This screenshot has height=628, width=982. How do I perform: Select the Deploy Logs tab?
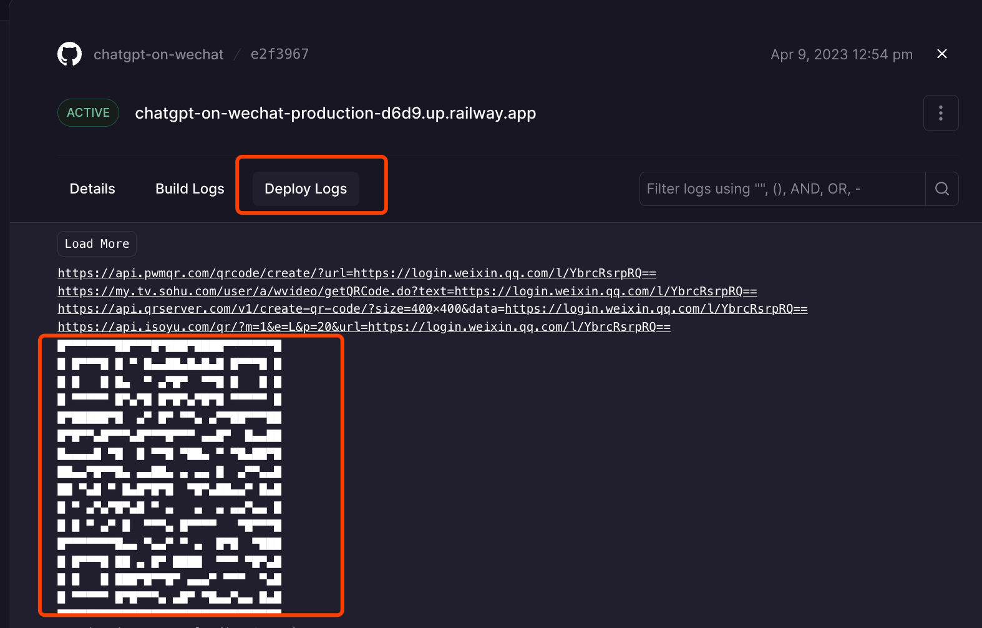tap(306, 189)
